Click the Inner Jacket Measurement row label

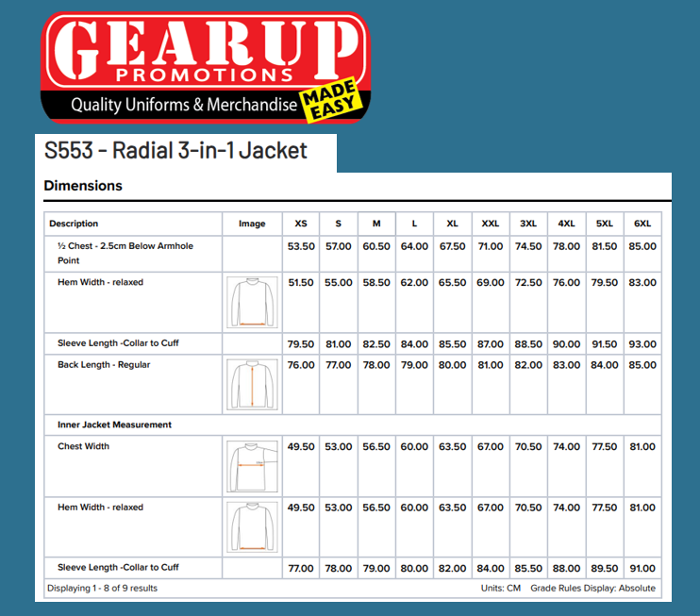[x=114, y=425]
